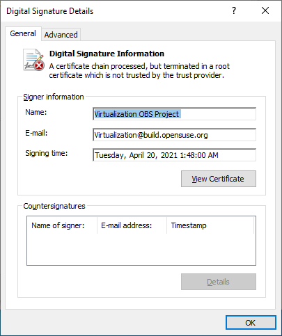Click the E-mail address text field
The width and height of the screenshot is (282, 336).
click(x=174, y=135)
